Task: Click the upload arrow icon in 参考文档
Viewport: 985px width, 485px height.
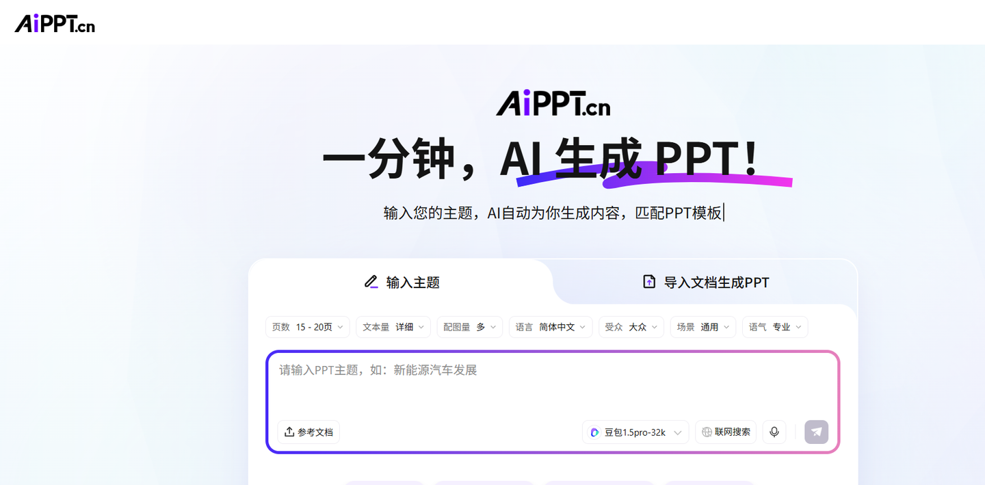Action: 289,432
